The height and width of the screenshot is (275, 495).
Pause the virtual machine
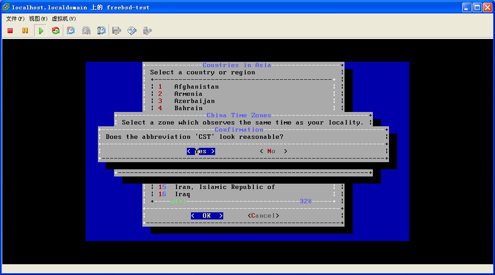(x=25, y=30)
